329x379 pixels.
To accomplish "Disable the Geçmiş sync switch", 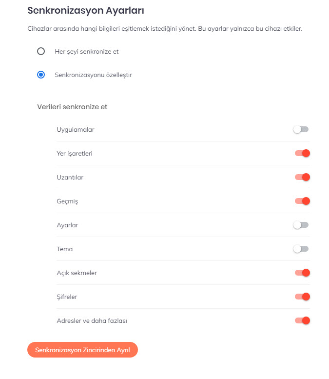I will (x=302, y=201).
